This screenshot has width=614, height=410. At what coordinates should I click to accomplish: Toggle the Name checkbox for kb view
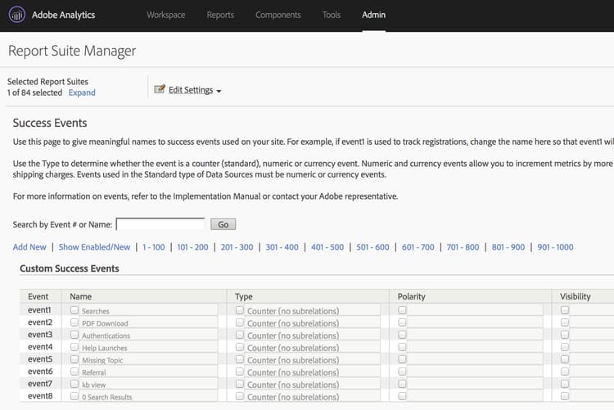pos(74,384)
